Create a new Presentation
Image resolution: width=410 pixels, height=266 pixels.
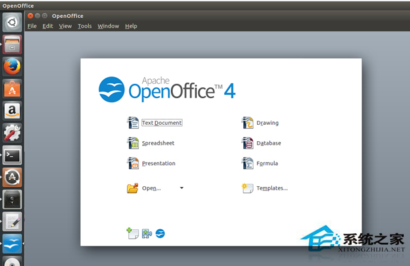(159, 164)
